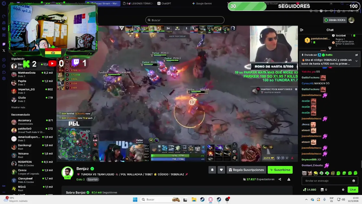Open chat settings gear

(x=343, y=190)
